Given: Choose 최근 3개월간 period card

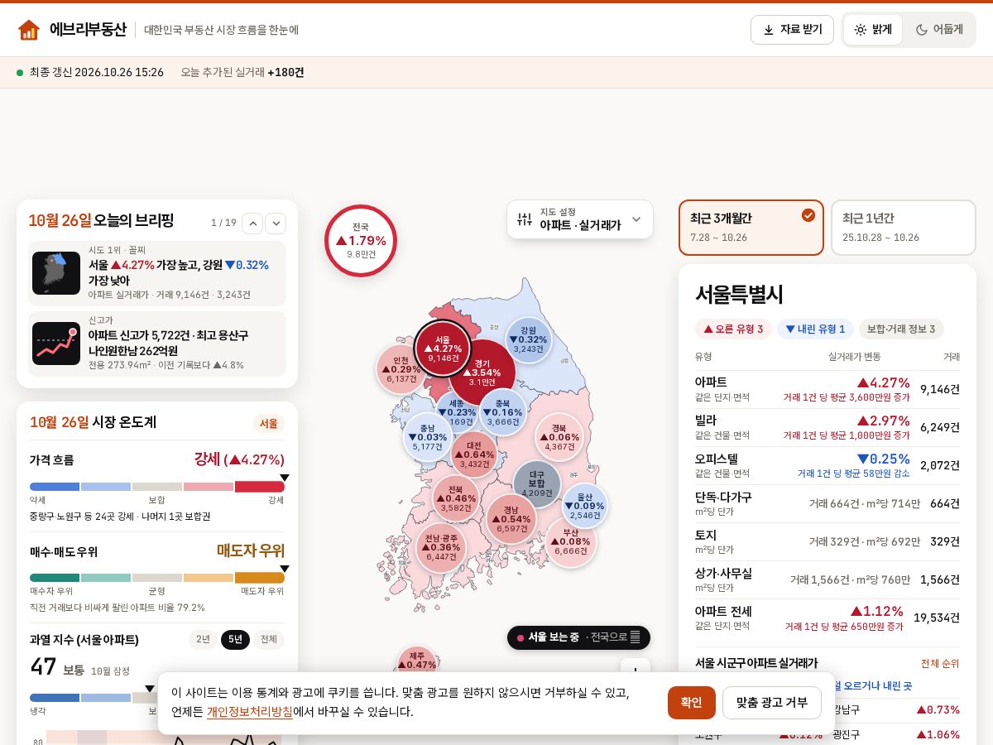Looking at the screenshot, I should (751, 228).
